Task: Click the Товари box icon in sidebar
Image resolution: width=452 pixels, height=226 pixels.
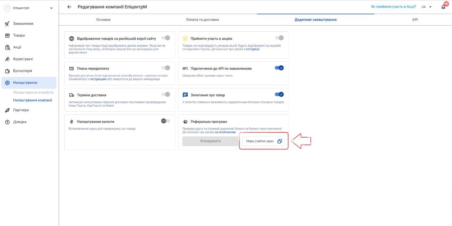Action: [x=7, y=35]
